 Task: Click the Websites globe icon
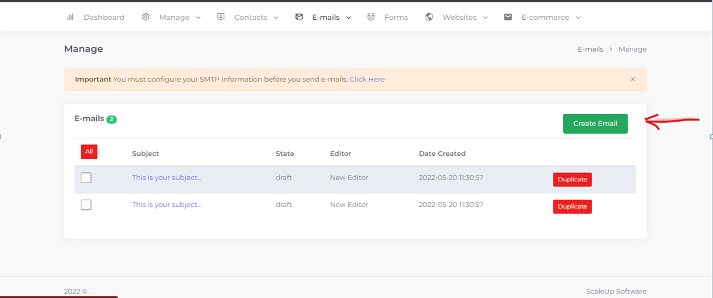coord(429,17)
